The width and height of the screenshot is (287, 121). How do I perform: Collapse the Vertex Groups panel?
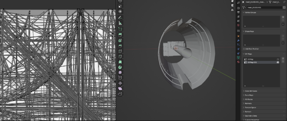(250, 13)
